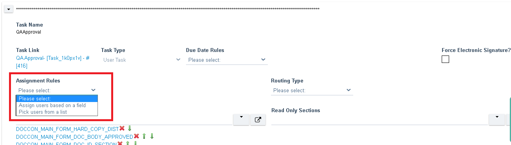This screenshot has height=145, width=511.
Task: Remove DOCCON_MAIN_FORM_HARD_COPY_DIST with red X
Action: coord(122,129)
